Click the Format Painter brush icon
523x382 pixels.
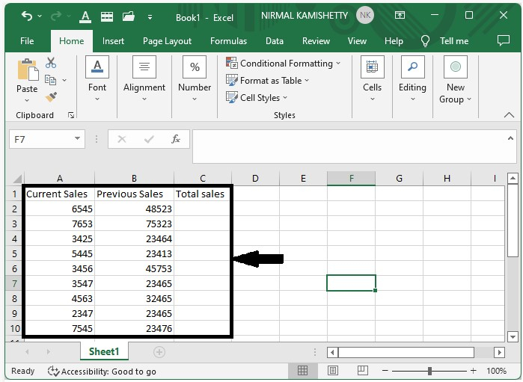pyautogui.click(x=51, y=97)
